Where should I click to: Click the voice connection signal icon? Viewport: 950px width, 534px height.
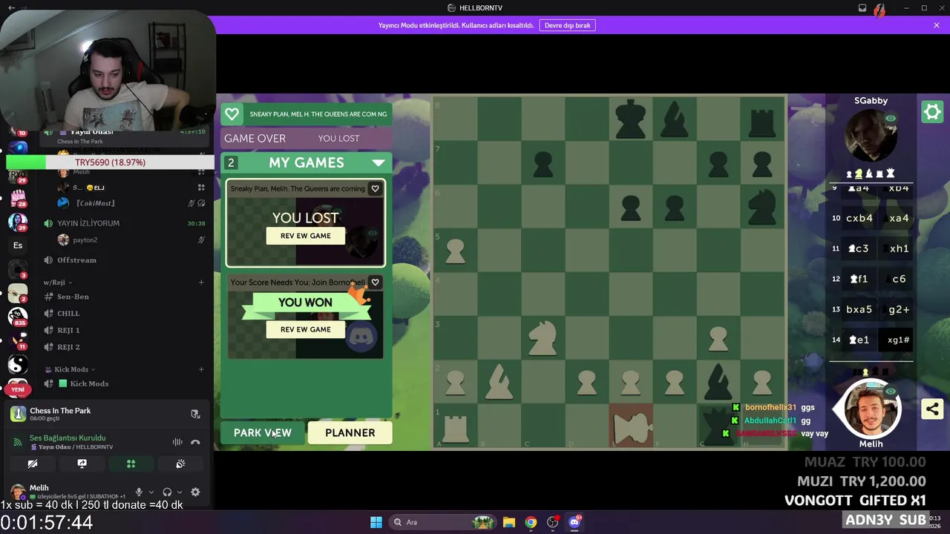[18, 442]
